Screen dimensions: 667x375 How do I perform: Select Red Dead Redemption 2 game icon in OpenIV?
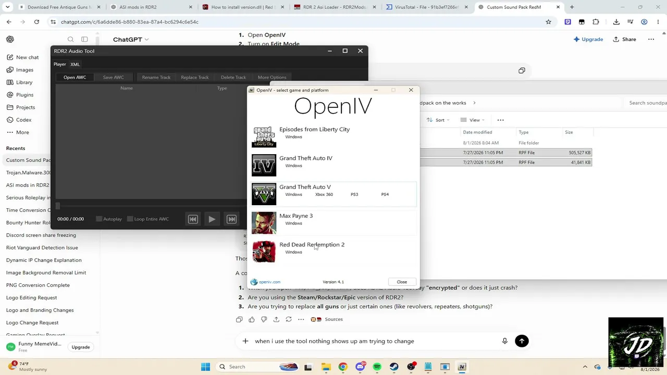(x=264, y=252)
